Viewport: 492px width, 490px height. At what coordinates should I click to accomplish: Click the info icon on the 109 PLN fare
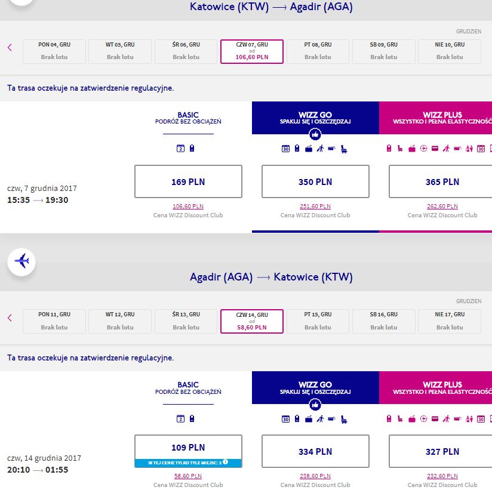coord(225,462)
